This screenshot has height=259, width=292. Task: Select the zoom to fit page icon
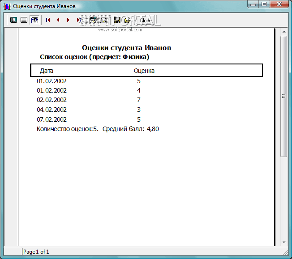[x=13, y=20]
